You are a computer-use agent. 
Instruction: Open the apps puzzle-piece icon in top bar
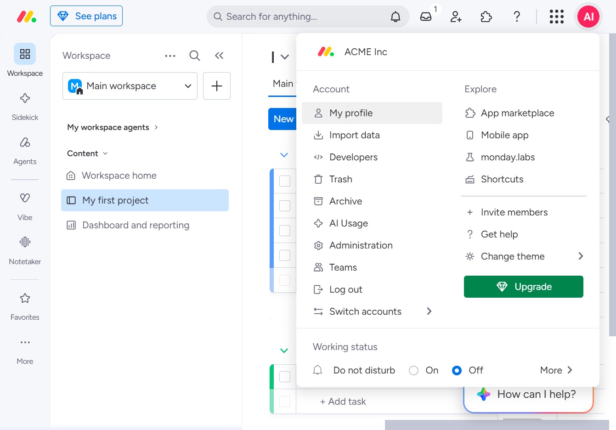pyautogui.click(x=486, y=17)
